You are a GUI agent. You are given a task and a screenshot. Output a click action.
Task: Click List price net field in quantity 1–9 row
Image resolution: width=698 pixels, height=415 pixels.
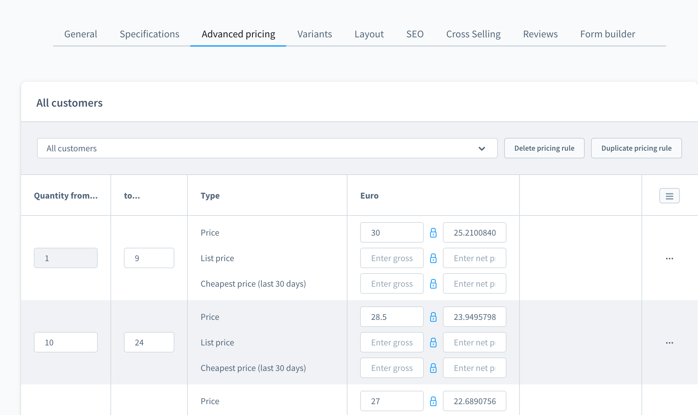474,258
